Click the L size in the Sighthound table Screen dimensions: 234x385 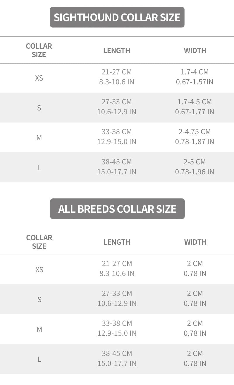39,168
